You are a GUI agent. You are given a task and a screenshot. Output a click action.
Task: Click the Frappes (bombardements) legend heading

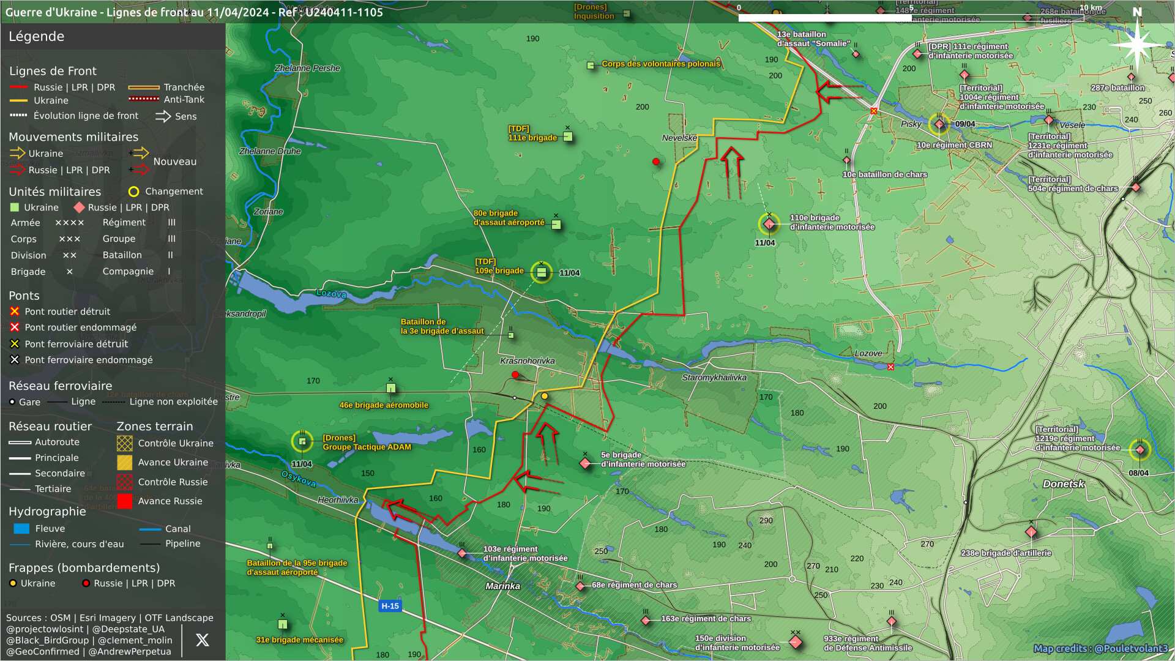[84, 568]
